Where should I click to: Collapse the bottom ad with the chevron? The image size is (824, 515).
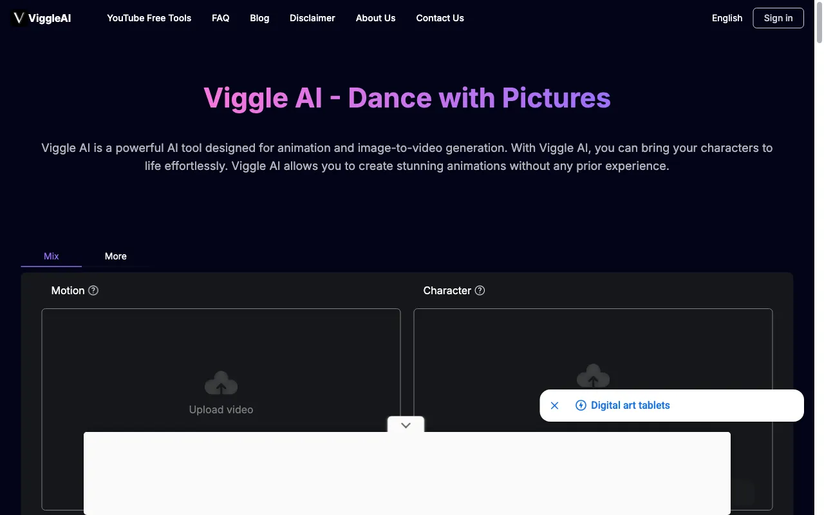406,425
